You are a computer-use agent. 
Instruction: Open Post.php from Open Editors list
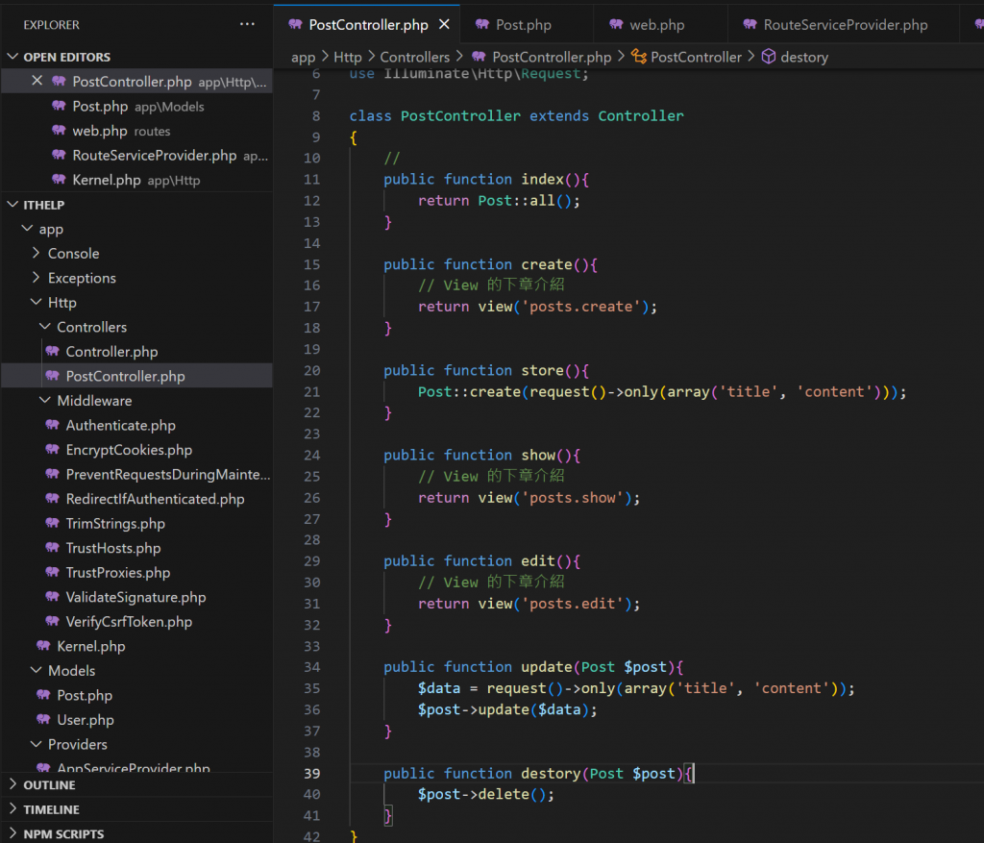[x=136, y=106]
